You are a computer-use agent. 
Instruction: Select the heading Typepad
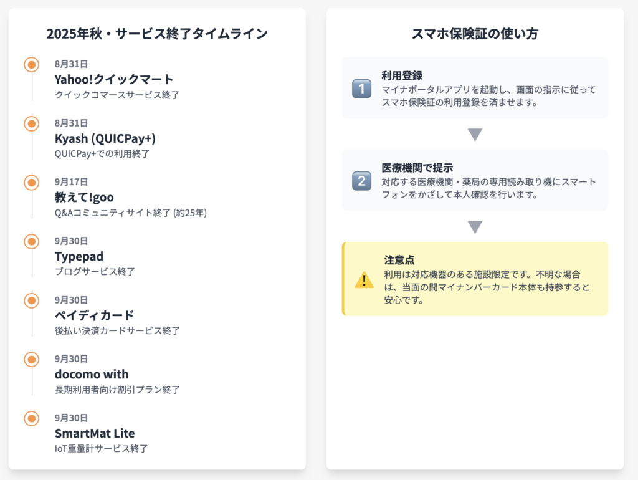coord(79,256)
